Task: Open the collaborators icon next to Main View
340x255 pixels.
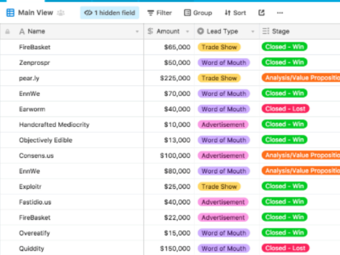Action: coord(61,13)
